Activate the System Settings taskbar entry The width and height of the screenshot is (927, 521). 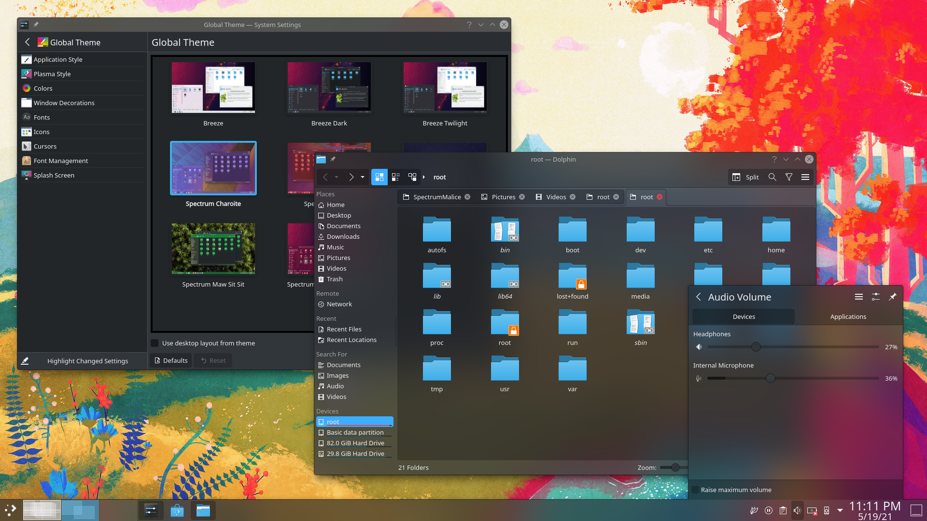pyautogui.click(x=151, y=510)
